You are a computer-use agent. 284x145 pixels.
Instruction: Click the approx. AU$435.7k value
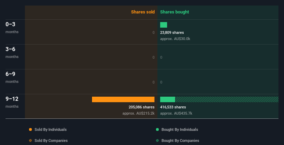point(176,113)
